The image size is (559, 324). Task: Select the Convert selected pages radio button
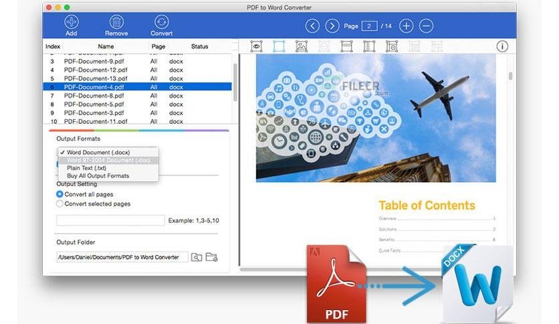pyautogui.click(x=60, y=204)
